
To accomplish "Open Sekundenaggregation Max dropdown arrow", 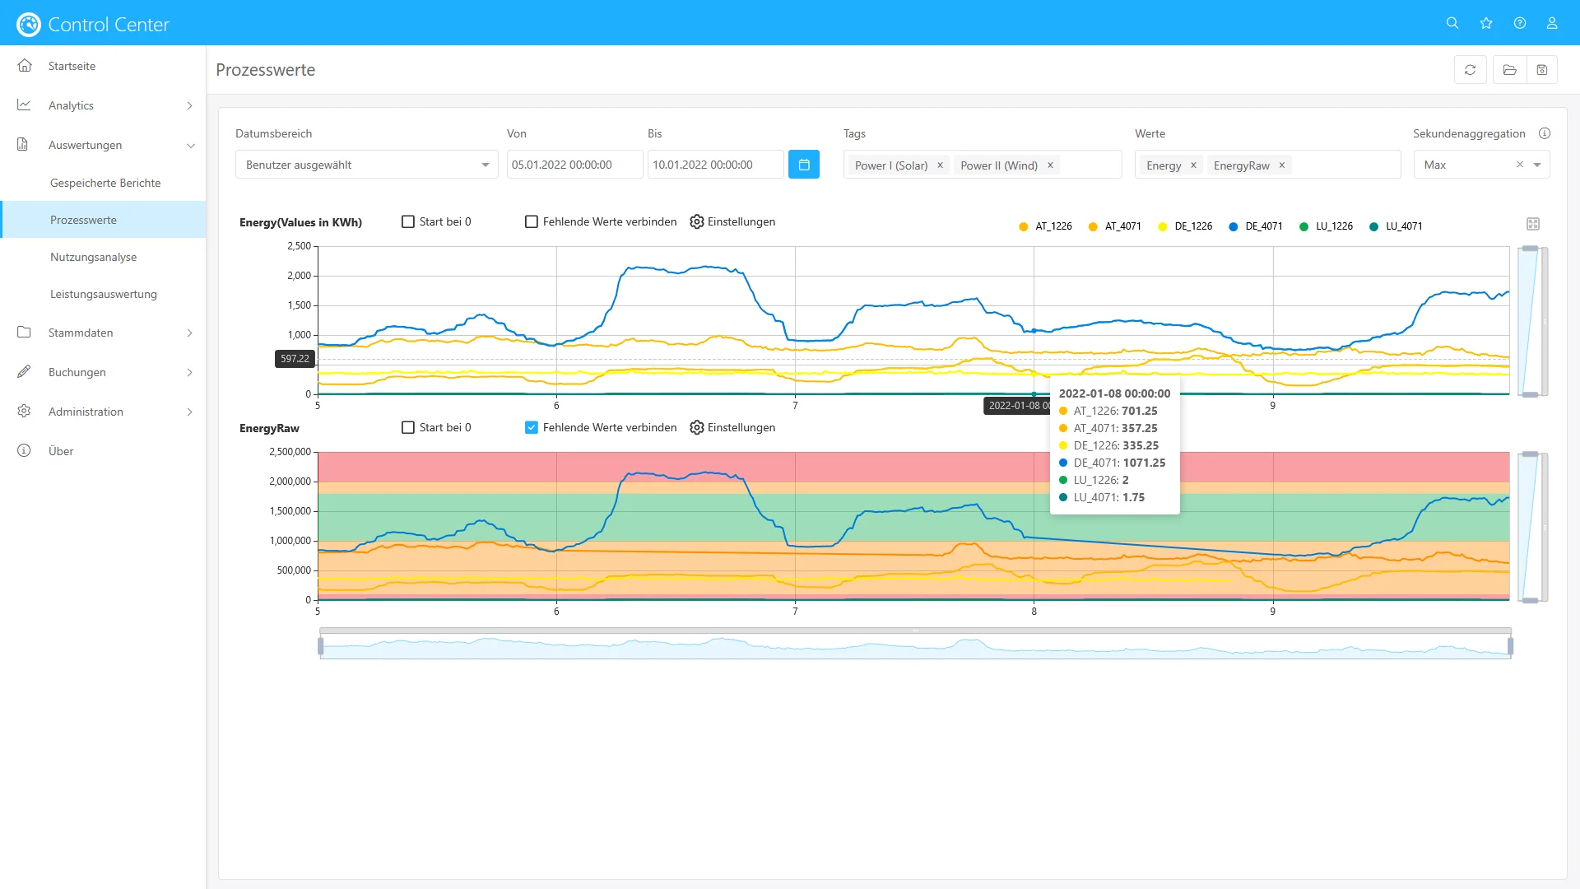I will 1537,165.
